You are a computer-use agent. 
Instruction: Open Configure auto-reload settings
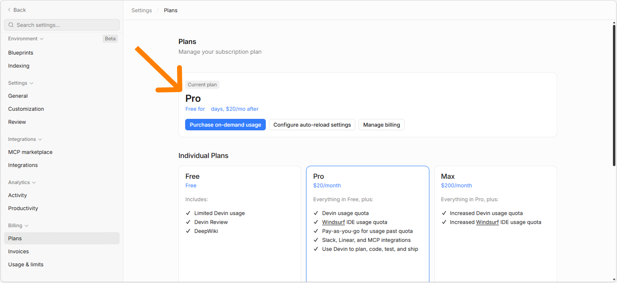click(x=312, y=125)
